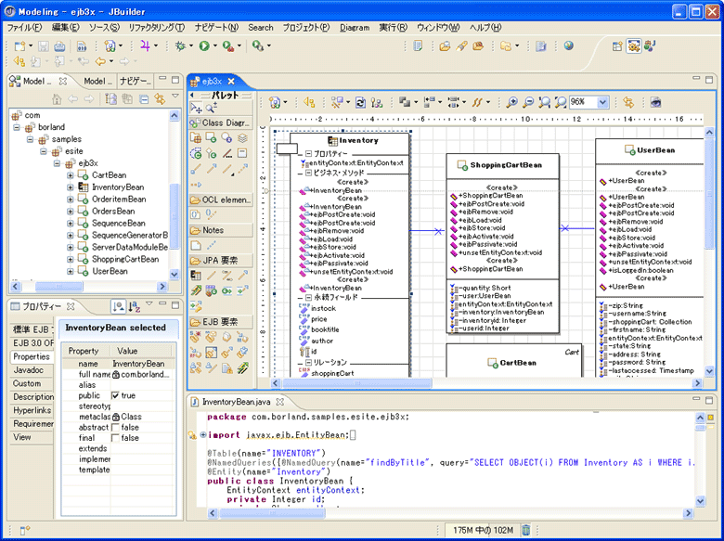Select OrdersBean in the model tree
724x541 pixels.
point(113,211)
